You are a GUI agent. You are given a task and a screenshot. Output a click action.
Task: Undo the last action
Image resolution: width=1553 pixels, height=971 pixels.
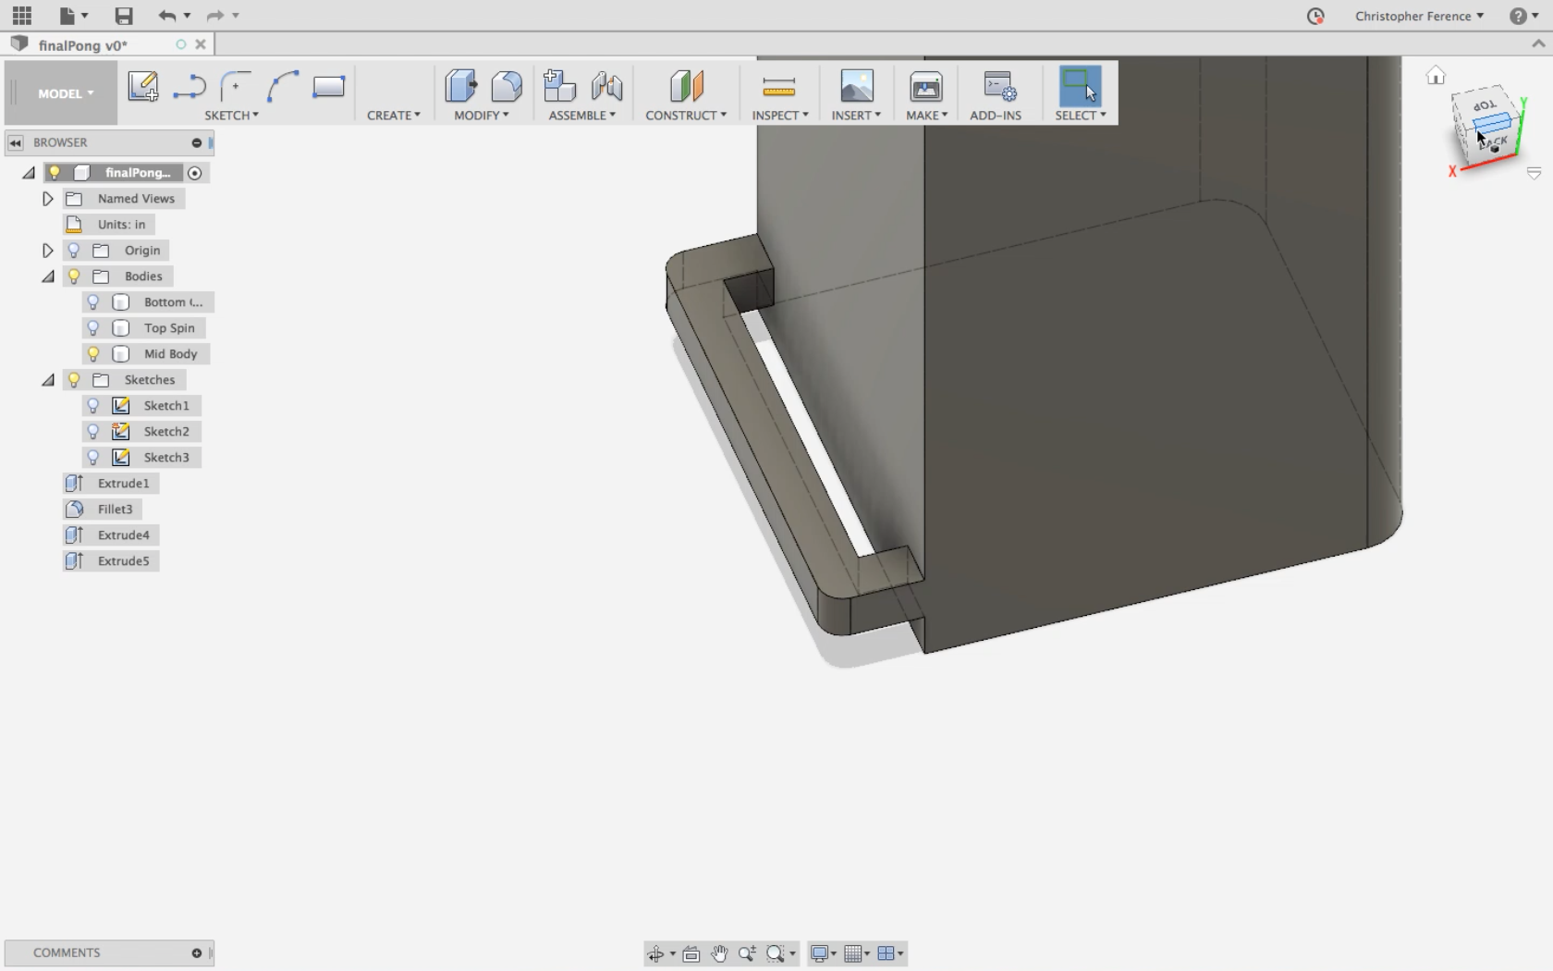[166, 16]
